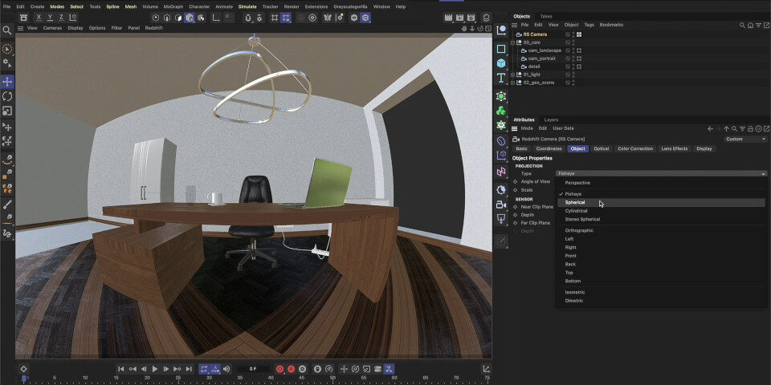771x385 pixels.
Task: Open the Simulate menu
Action: point(247,7)
